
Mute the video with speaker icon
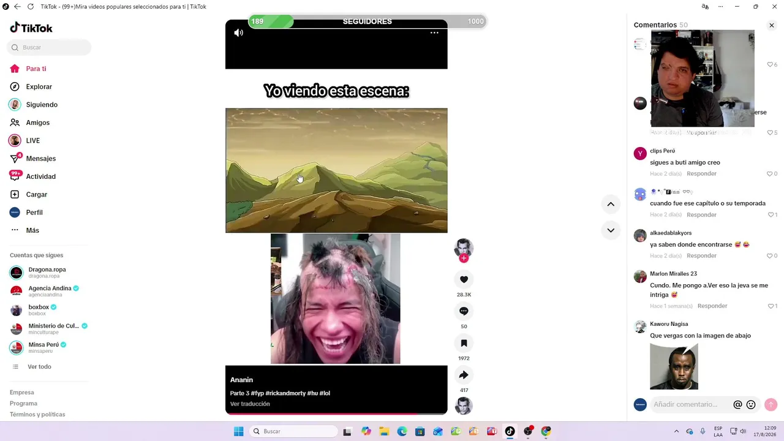point(239,32)
